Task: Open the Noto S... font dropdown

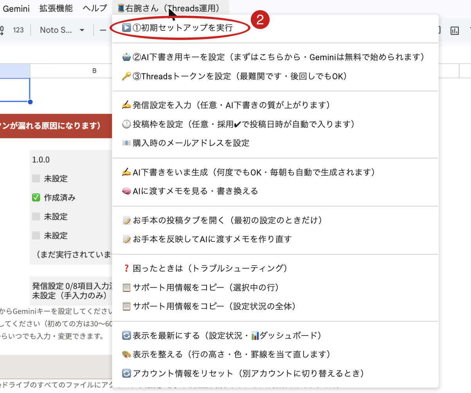Action: pos(62,30)
